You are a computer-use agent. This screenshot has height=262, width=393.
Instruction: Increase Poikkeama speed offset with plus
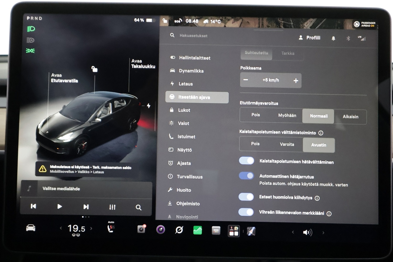[x=296, y=81]
